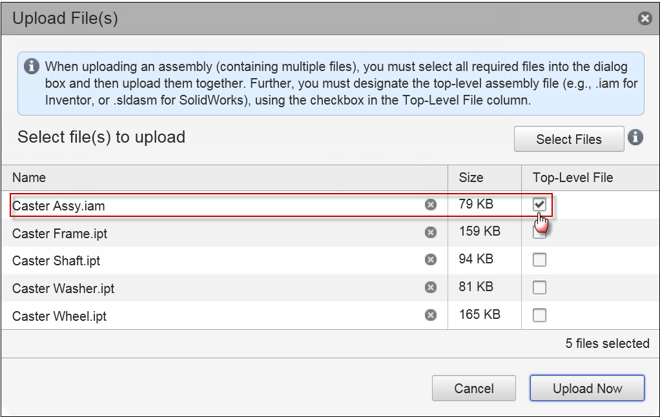
Task: Click the Top-Level File column header
Action: 572,178
